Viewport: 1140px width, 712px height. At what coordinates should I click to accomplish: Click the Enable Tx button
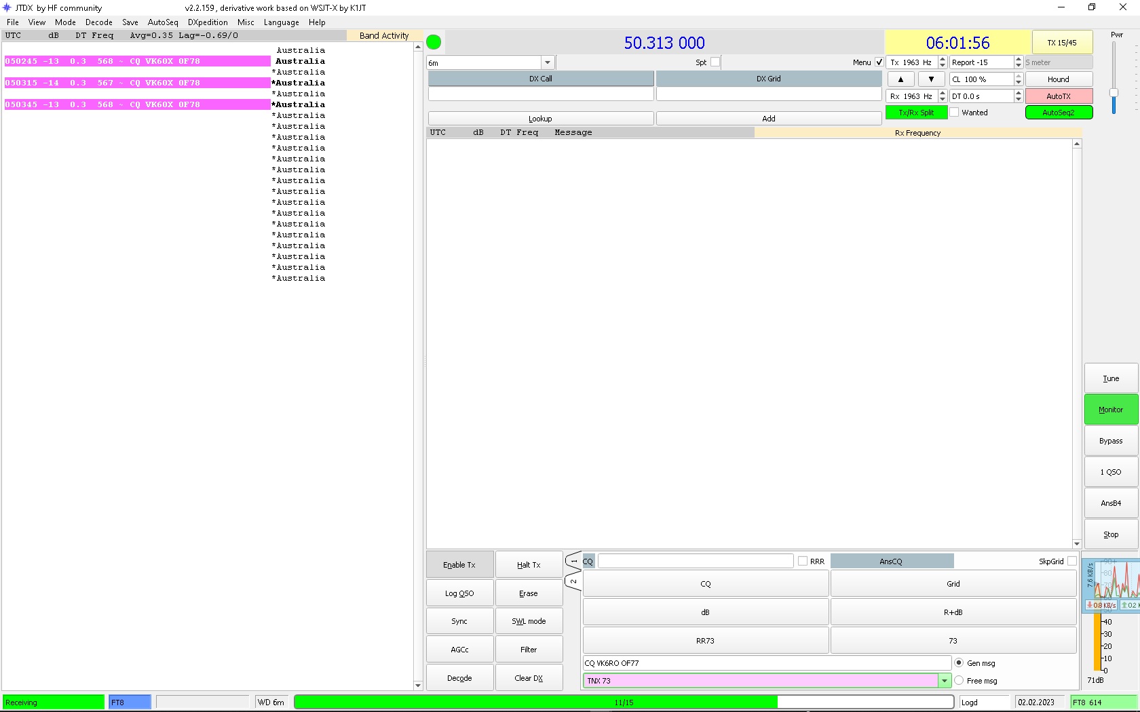(459, 565)
